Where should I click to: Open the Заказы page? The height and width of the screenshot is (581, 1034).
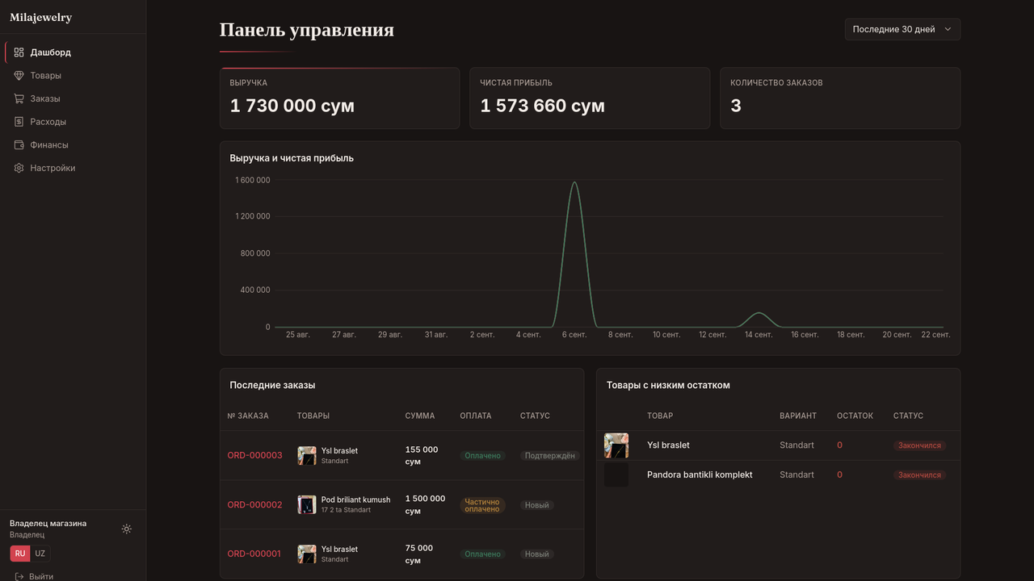(73, 98)
